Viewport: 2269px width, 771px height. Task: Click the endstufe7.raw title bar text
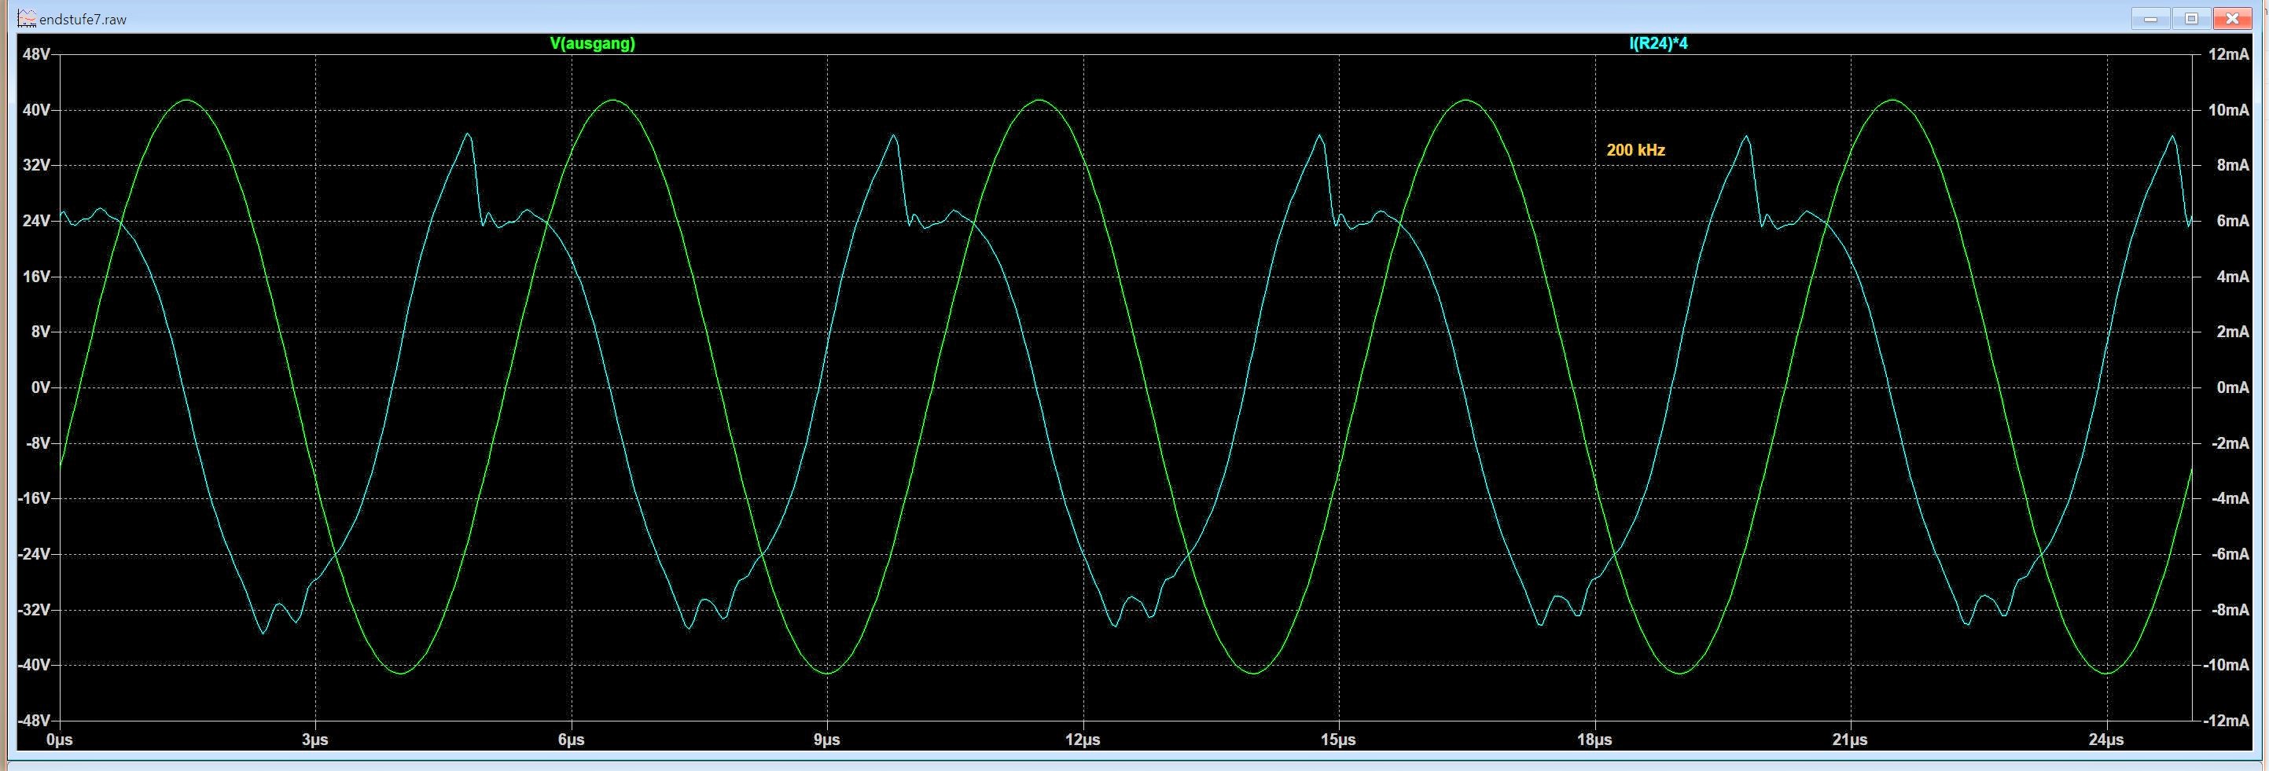tap(83, 20)
